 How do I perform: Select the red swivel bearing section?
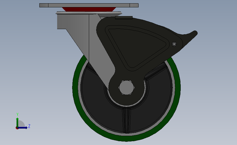coord(89,9)
